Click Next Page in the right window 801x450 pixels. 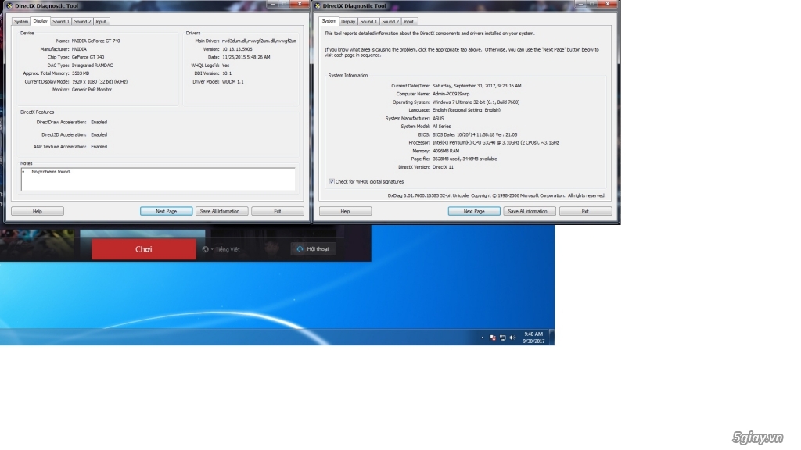tap(474, 211)
